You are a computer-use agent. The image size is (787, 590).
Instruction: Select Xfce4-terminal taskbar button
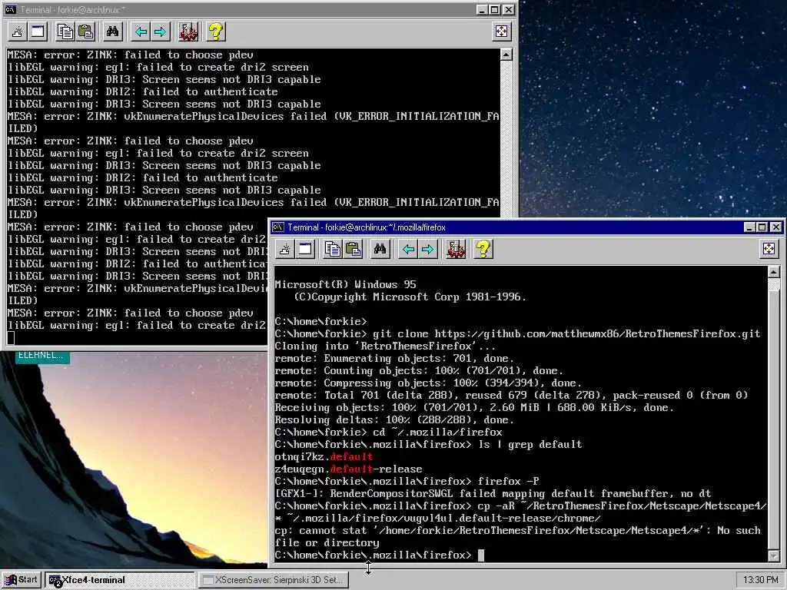pyautogui.click(x=120, y=580)
